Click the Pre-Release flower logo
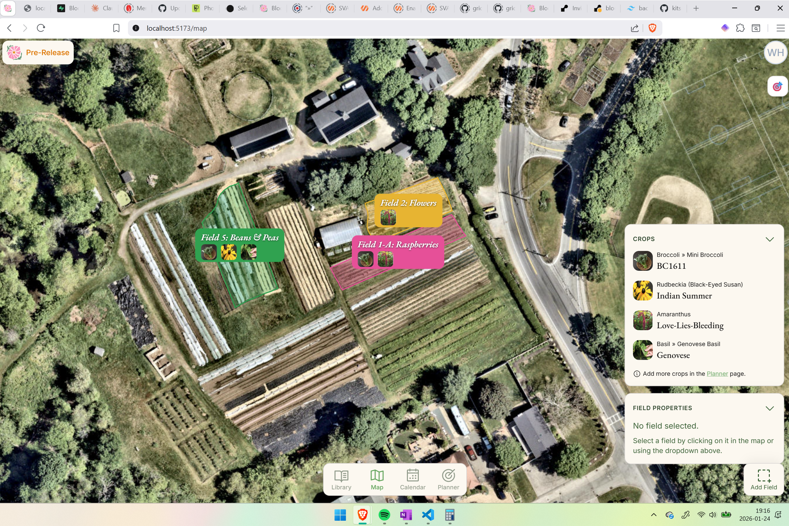 [14, 52]
